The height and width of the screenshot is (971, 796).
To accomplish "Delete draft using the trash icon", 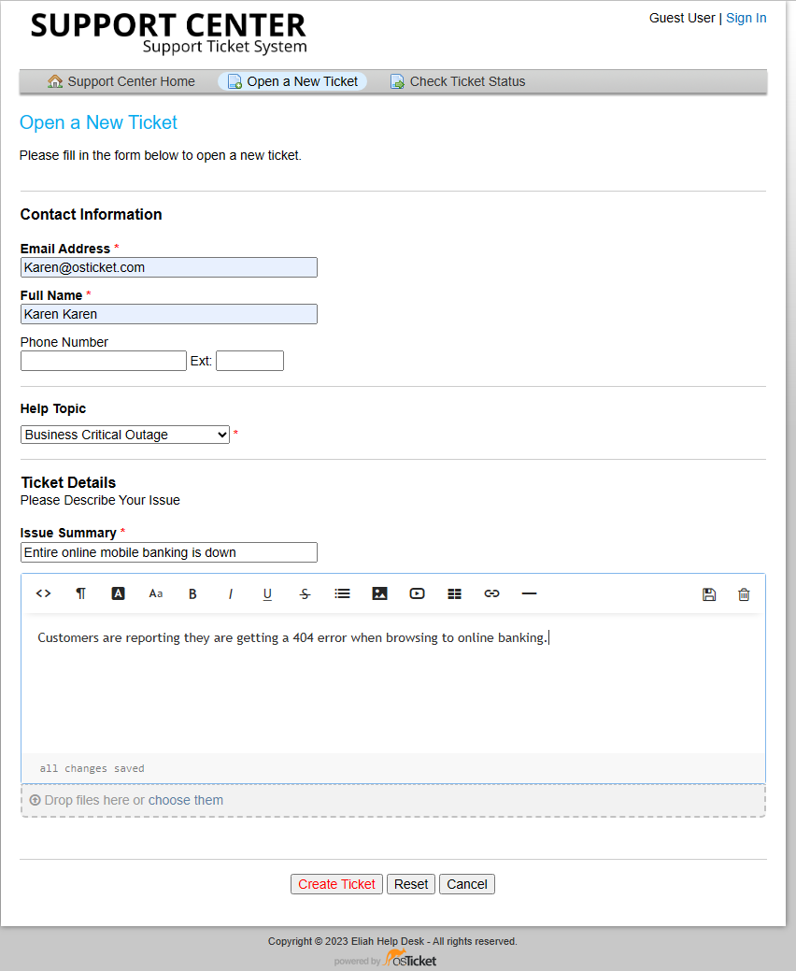I will (744, 593).
